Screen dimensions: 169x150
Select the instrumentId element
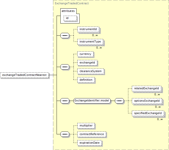click(x=88, y=30)
